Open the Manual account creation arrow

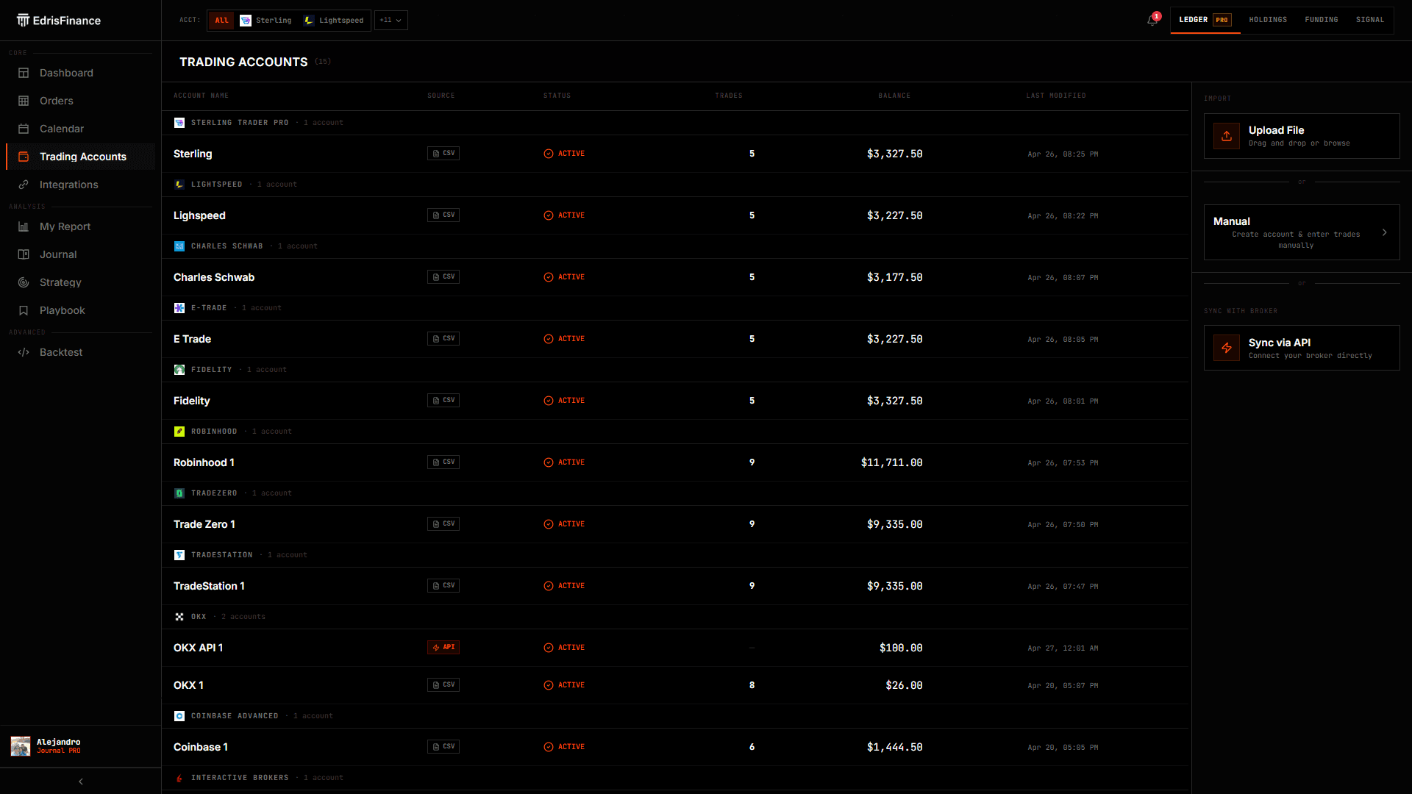click(x=1384, y=232)
